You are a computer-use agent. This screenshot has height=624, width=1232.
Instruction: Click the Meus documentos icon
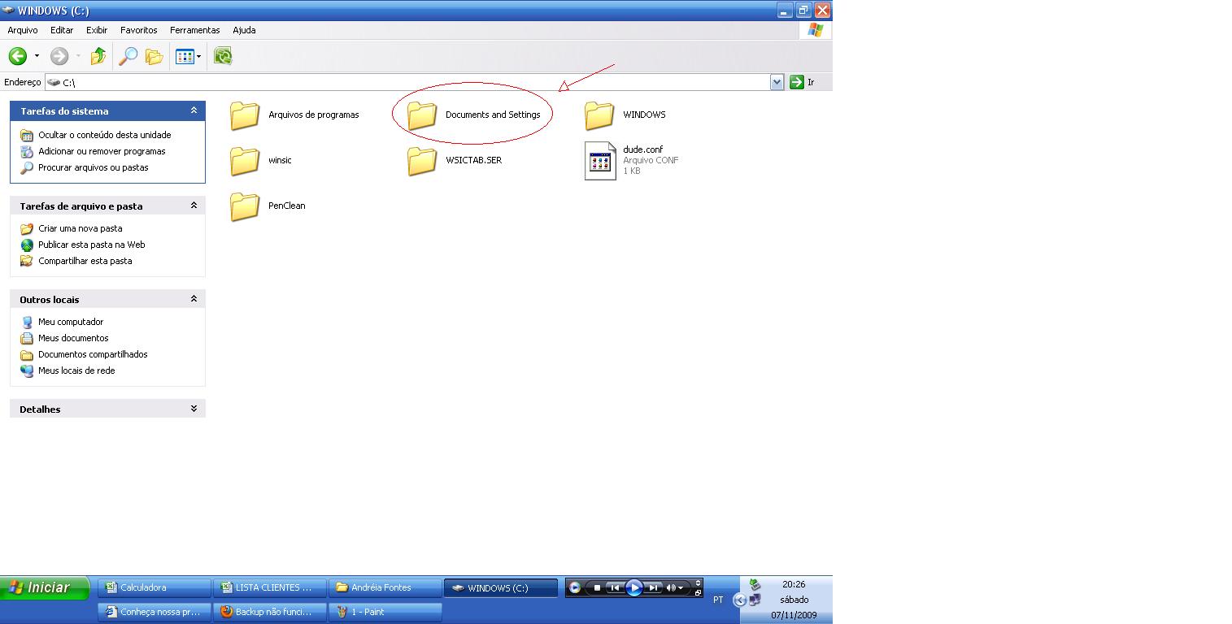(27, 338)
